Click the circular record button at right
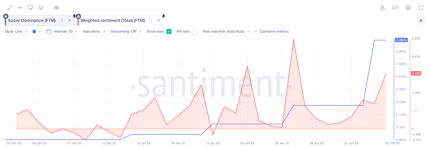 [421, 21]
